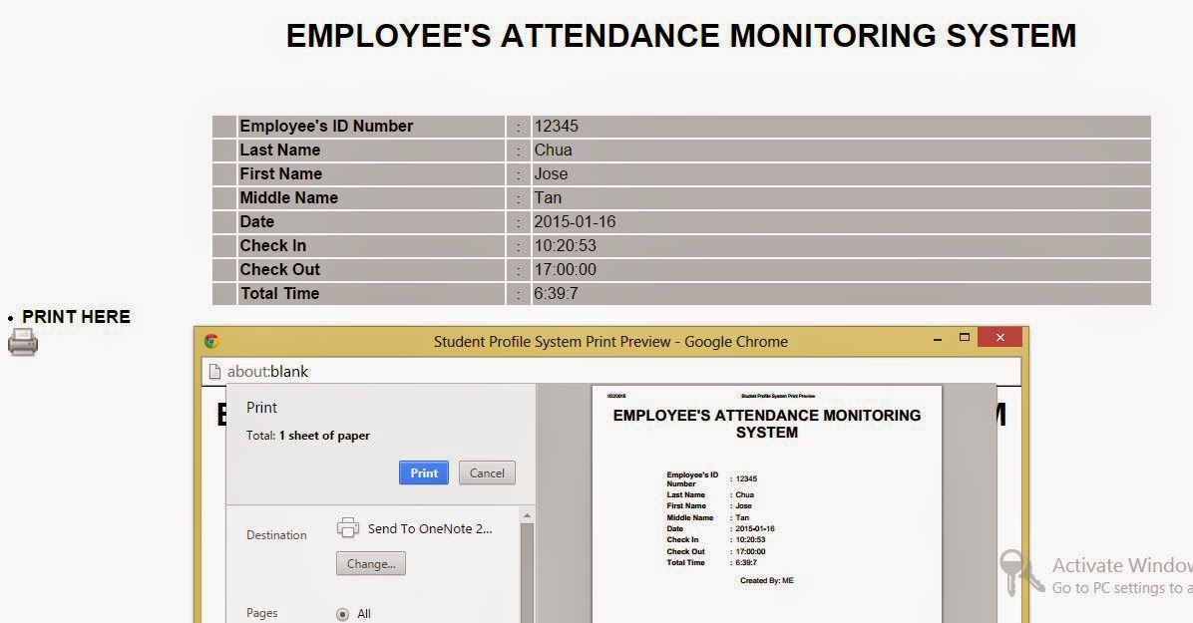Click the Total: 1 sheet of paper text
This screenshot has width=1193, height=623.
coord(308,436)
